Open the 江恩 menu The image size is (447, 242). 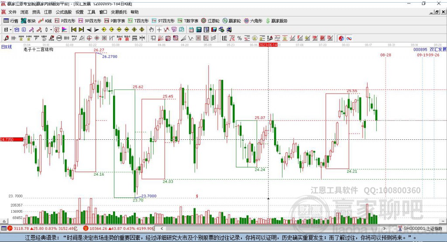(48, 12)
